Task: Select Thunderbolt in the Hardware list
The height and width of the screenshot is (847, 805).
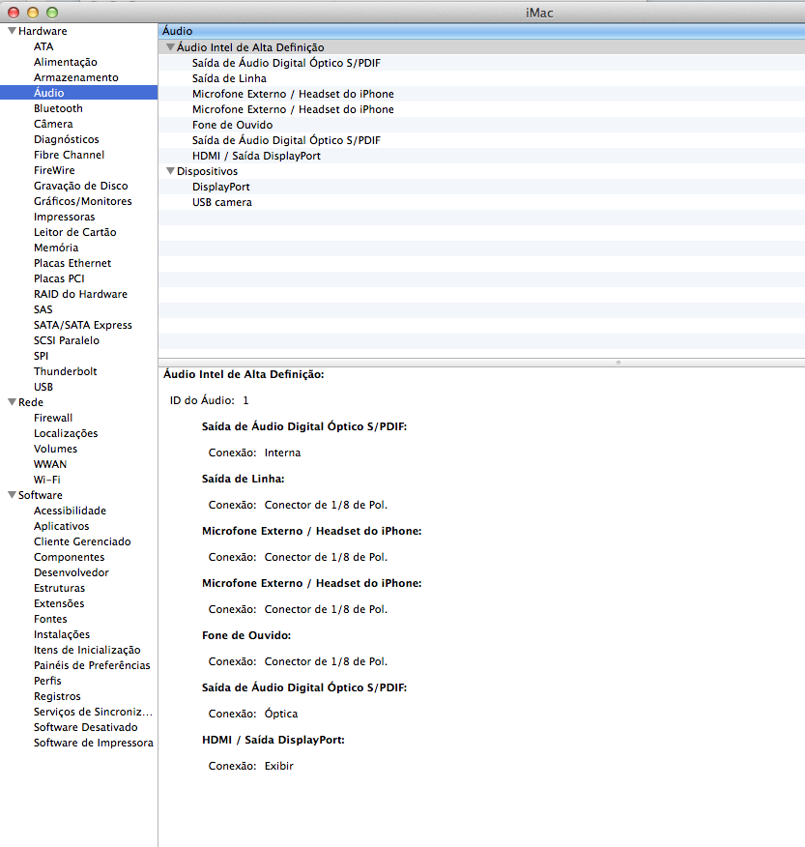Action: [65, 371]
